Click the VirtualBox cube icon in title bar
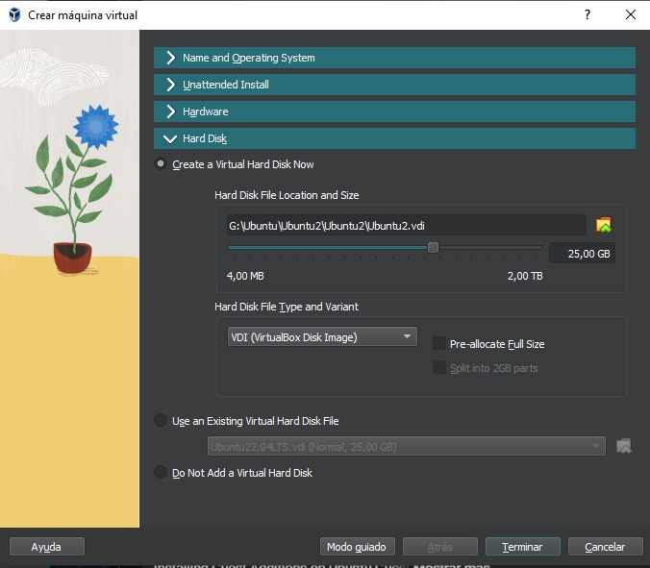The height and width of the screenshot is (568, 650). 14,15
